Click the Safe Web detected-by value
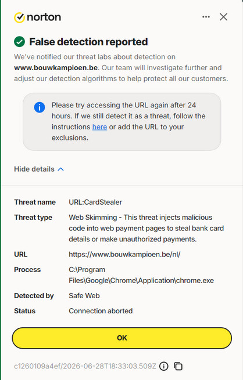Screen dimensions: 243x380 (84, 296)
